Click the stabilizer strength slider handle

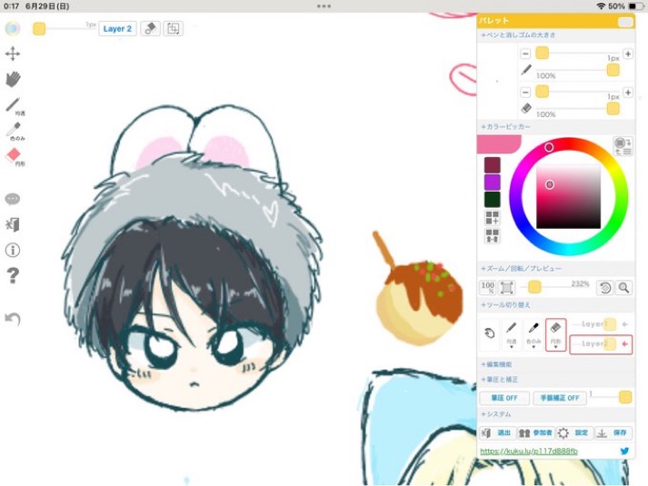pyautogui.click(x=625, y=397)
